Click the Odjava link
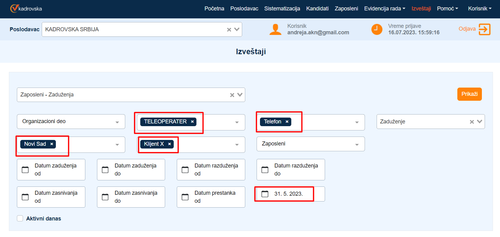Screen dimensions: 500x237 coord(467,29)
